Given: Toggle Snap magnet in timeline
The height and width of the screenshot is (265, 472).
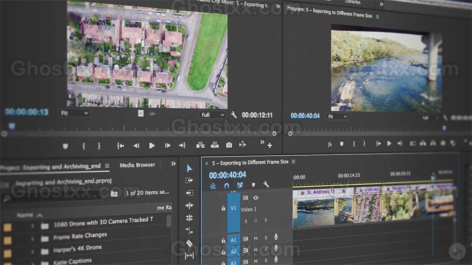Looking at the screenshot, I should click(x=227, y=186).
